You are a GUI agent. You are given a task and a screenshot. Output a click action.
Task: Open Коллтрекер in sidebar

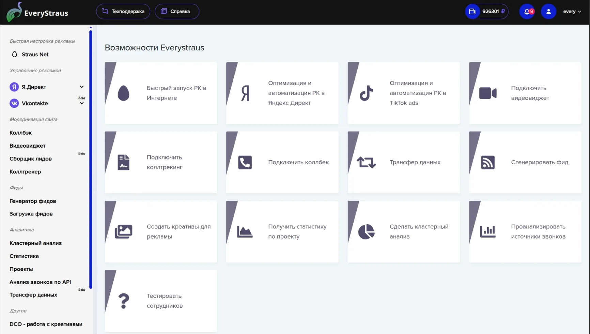(x=25, y=172)
